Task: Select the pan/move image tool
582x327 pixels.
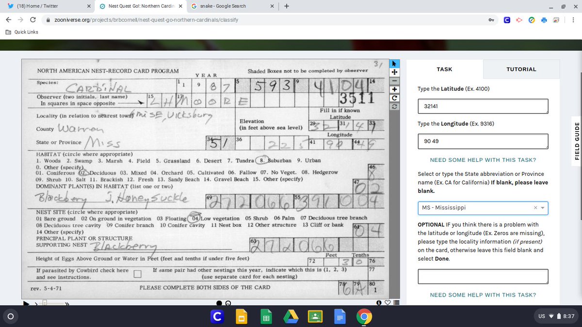Action: coord(394,72)
